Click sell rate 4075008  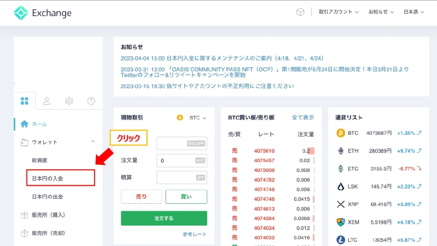pos(264,170)
